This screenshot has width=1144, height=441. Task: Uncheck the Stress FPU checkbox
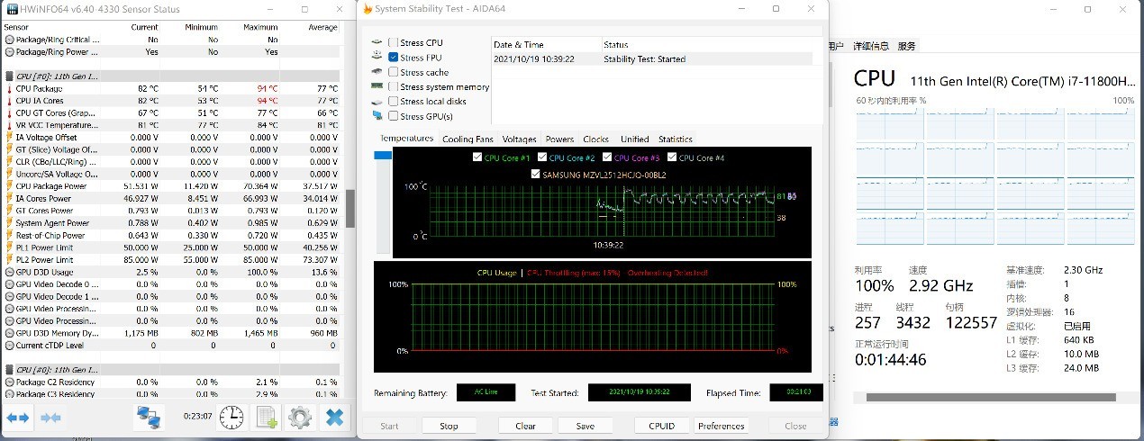click(x=394, y=58)
